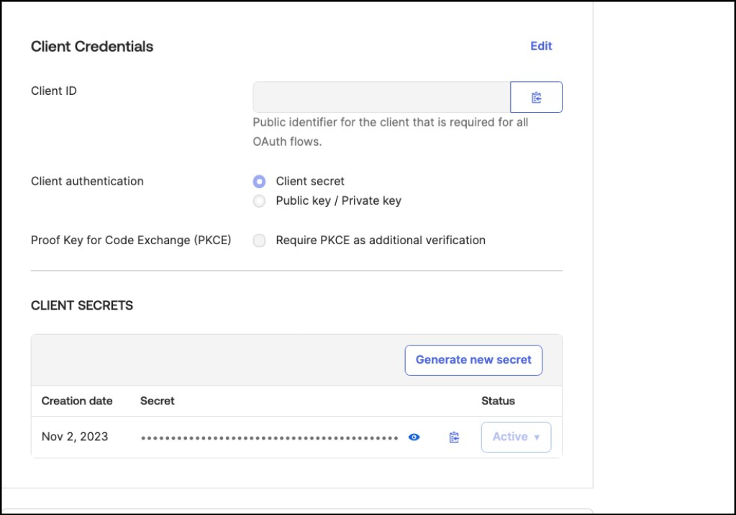The width and height of the screenshot is (736, 515).
Task: Click the Secret column header
Action: click(158, 401)
